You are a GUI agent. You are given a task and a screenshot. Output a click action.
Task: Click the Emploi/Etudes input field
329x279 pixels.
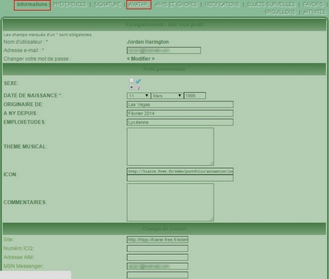click(180, 122)
